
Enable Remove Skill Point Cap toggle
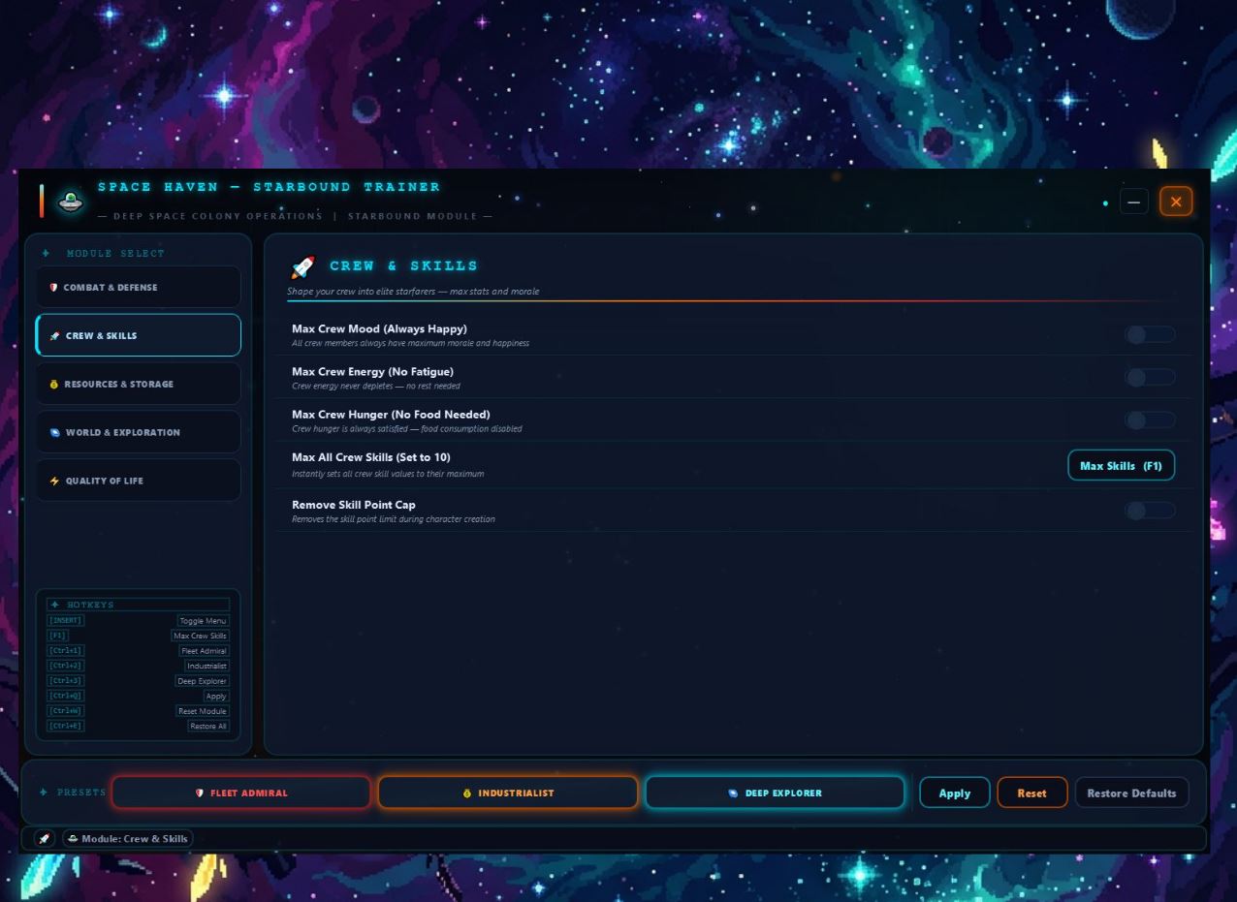tap(1150, 510)
